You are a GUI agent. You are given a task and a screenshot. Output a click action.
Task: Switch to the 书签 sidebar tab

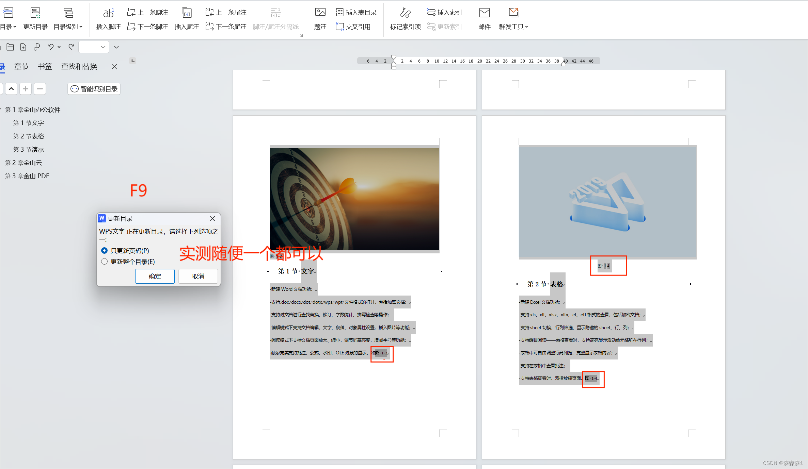(45, 66)
